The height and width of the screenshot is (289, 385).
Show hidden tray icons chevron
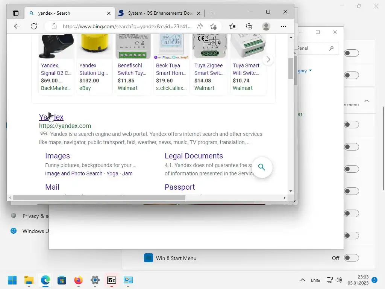(303, 280)
